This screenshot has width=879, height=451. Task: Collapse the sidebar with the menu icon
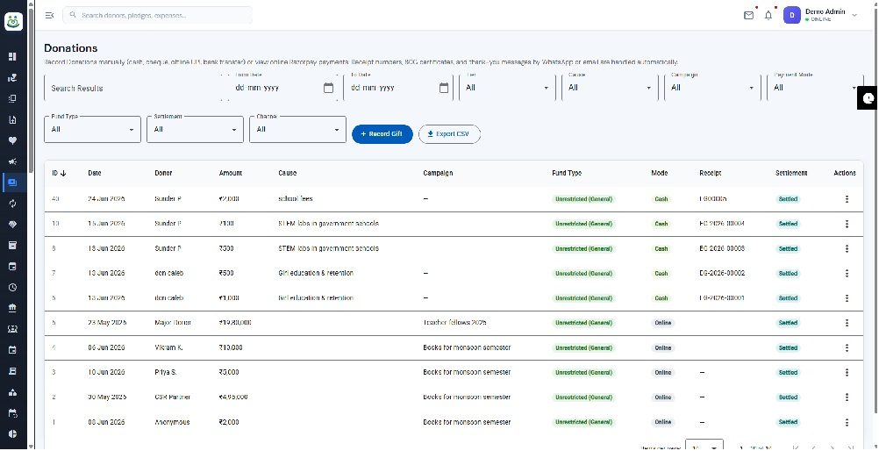(49, 15)
